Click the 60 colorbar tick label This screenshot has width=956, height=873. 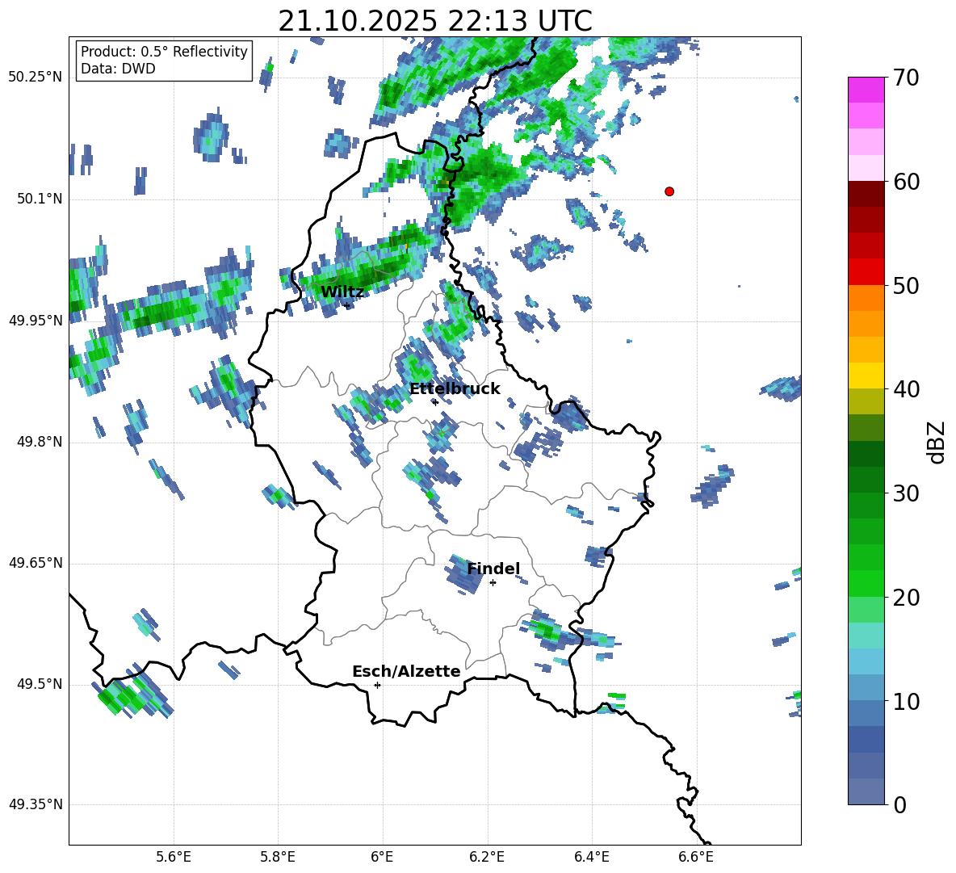click(x=906, y=182)
